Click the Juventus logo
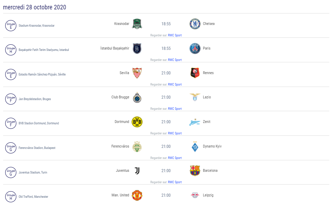Viewport: 330px width, 204px height. (137, 171)
